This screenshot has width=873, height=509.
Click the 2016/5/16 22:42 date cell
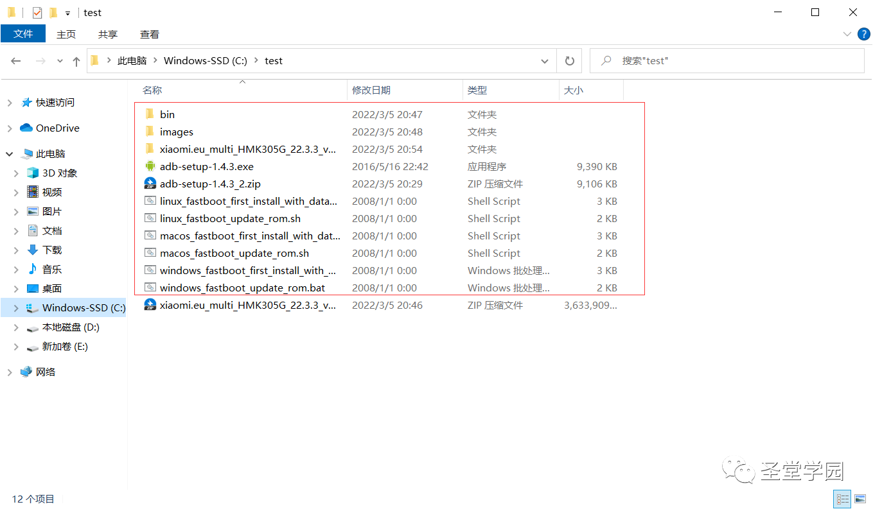tap(390, 166)
